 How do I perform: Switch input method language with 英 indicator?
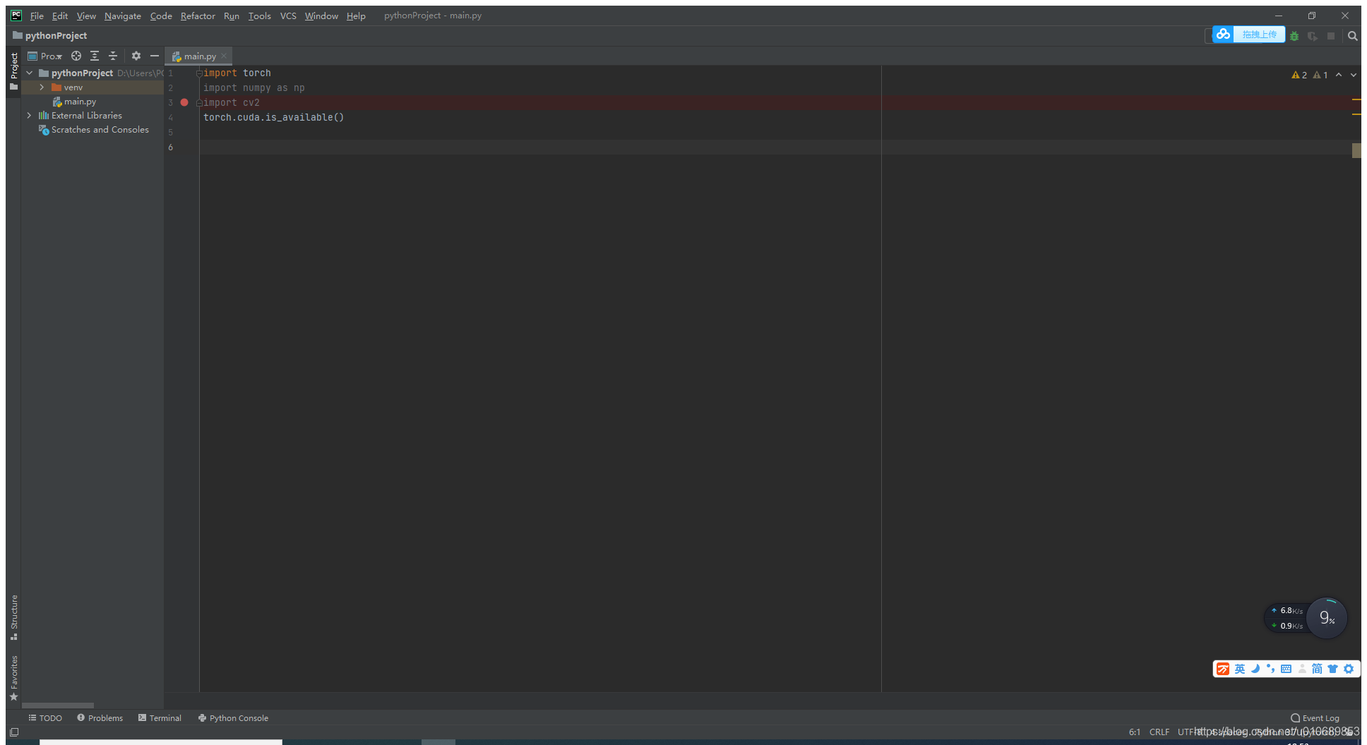(1240, 668)
